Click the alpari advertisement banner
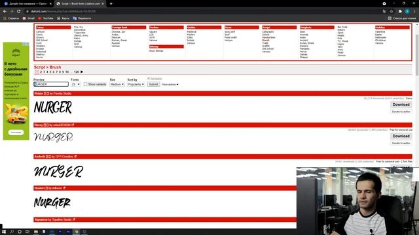 (x=16, y=91)
